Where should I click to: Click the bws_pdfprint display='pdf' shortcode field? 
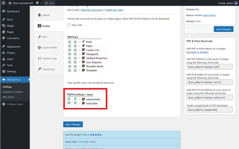point(210,67)
